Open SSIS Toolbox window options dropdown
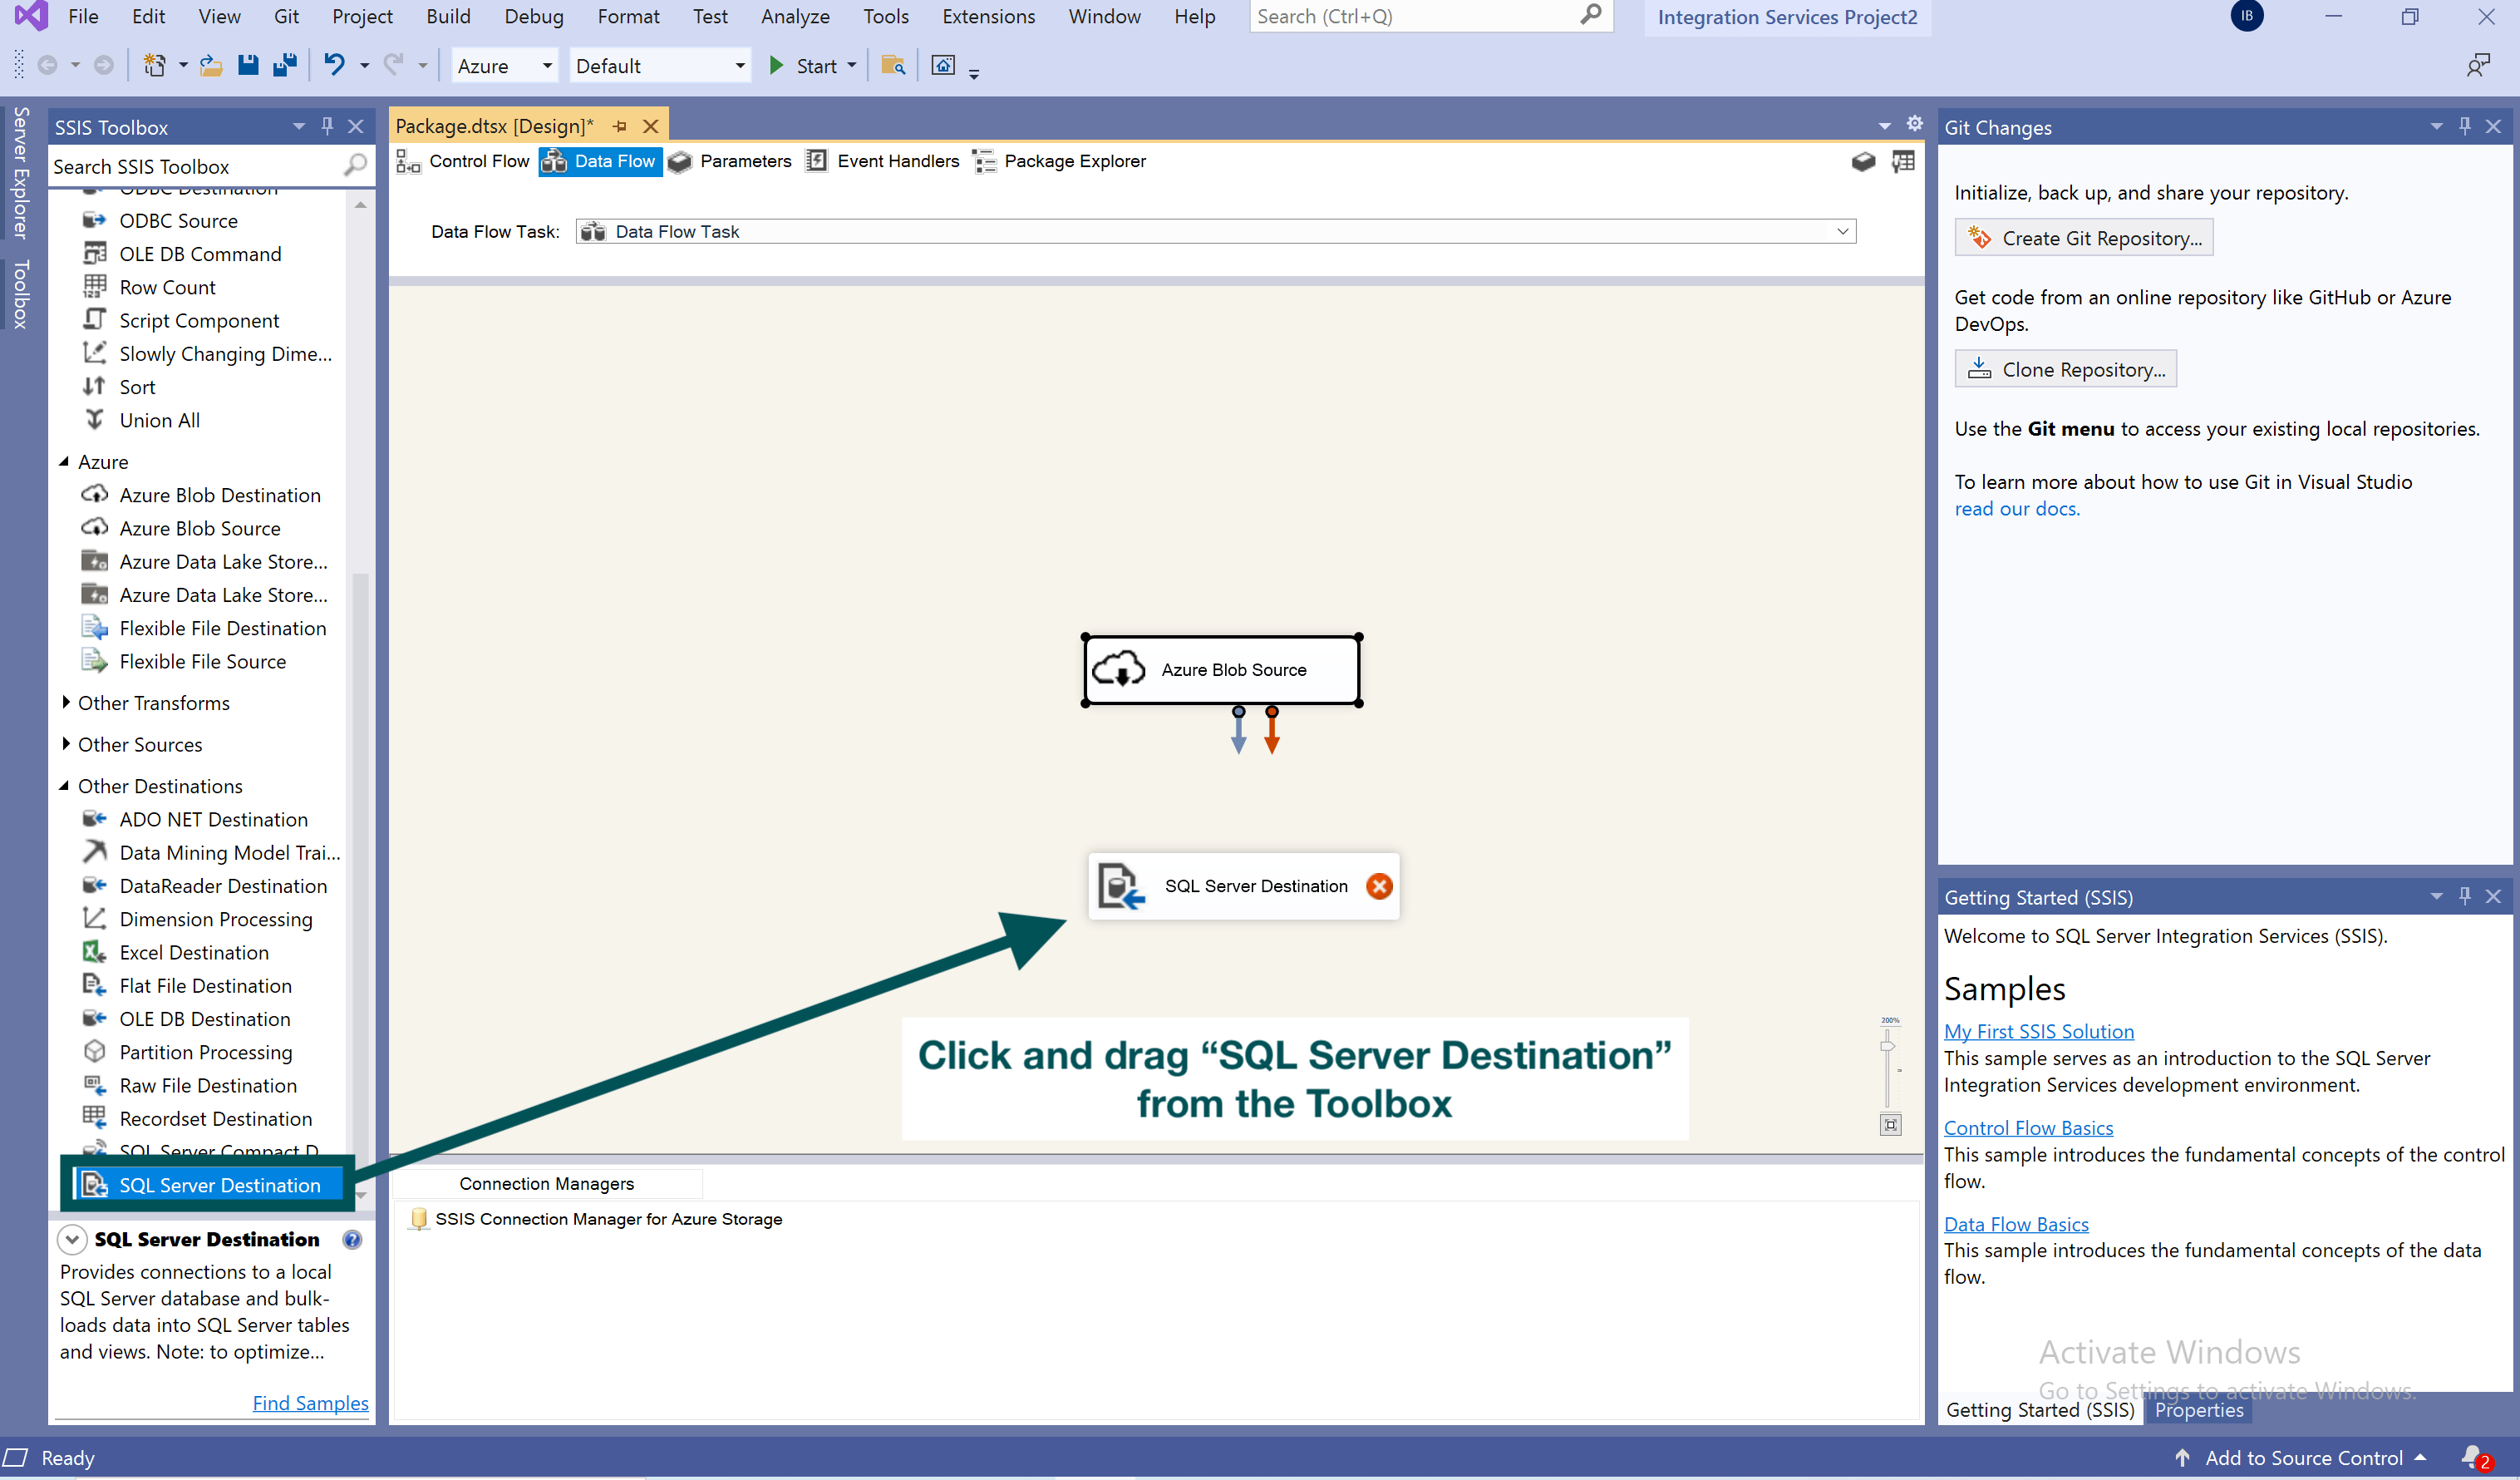This screenshot has width=2520, height=1480. pyautogui.click(x=298, y=126)
